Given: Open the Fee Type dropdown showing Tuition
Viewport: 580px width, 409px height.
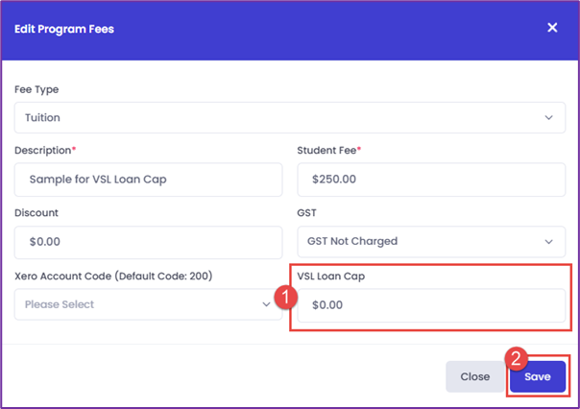Looking at the screenshot, I should 290,117.
